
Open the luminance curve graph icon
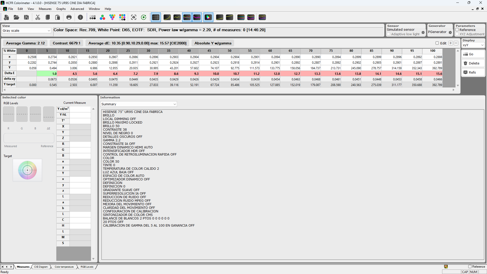pyautogui.click(x=167, y=17)
